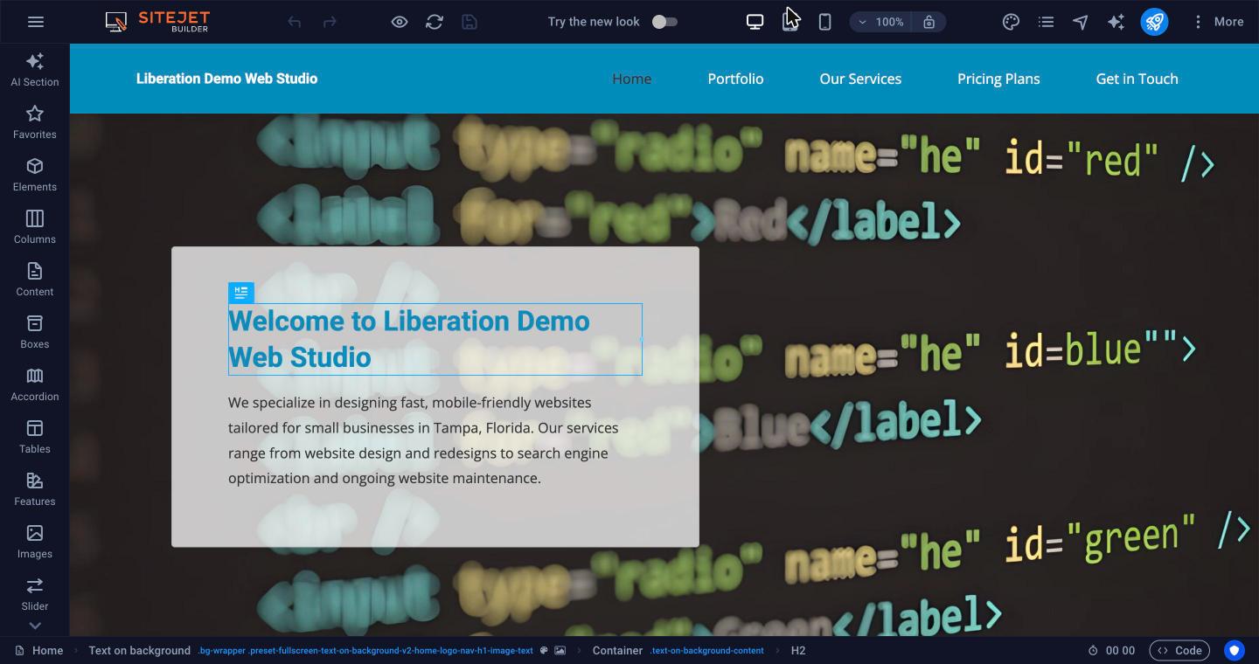1259x664 pixels.
Task: Open the Accordion panel
Action: click(x=35, y=384)
